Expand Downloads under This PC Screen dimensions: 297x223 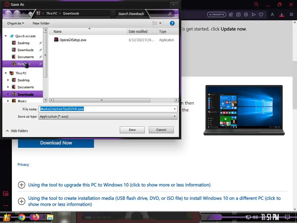(x=8, y=94)
